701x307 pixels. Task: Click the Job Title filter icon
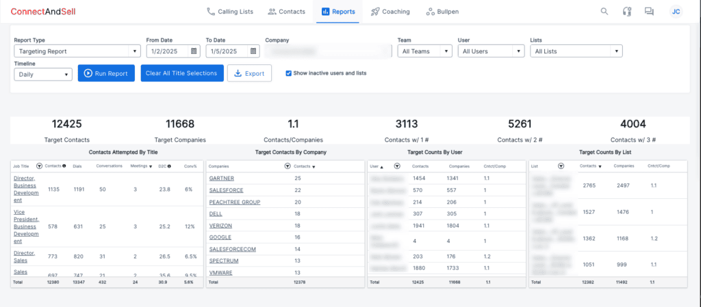(39, 166)
